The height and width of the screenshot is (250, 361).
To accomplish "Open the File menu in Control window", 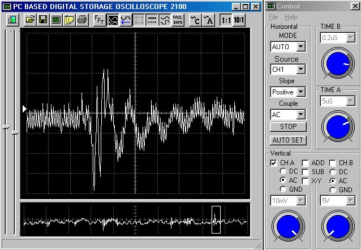I will [274, 18].
